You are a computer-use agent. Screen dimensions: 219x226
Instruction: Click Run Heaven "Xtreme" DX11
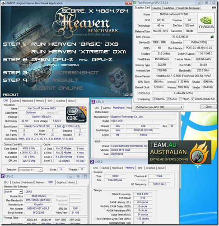[79, 52]
